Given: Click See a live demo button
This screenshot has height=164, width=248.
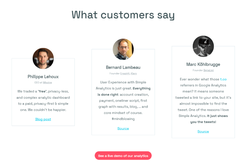Looking at the screenshot, I should [x=123, y=156].
